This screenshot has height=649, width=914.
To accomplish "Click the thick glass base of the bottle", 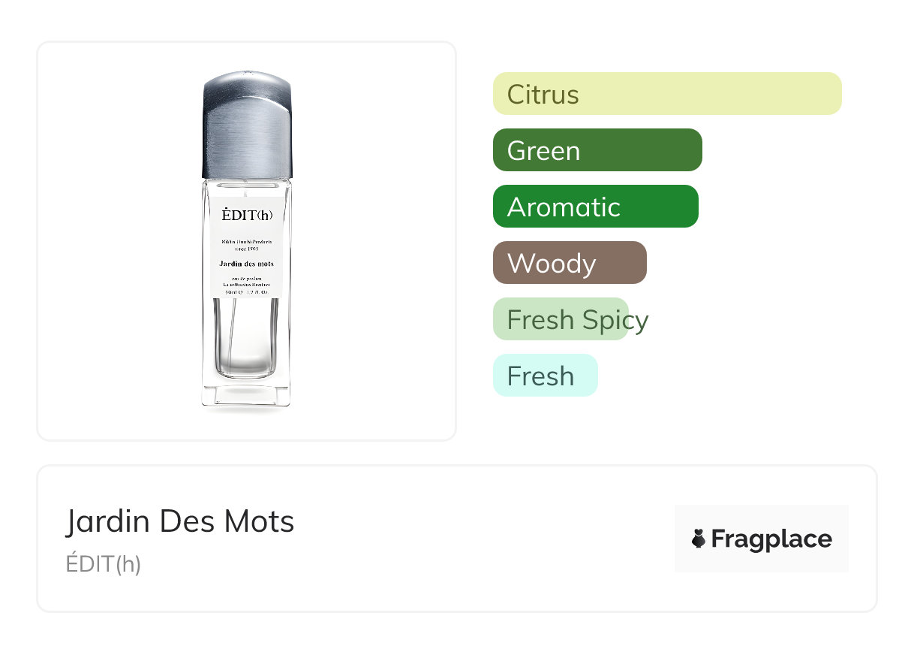I will point(246,395).
